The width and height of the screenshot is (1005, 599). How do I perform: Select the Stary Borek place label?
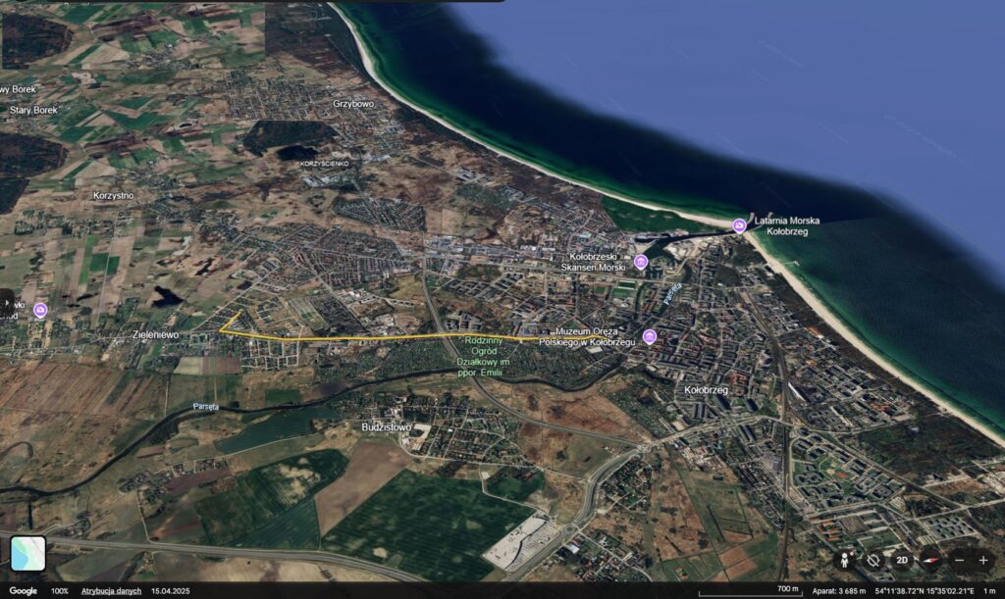(x=33, y=110)
